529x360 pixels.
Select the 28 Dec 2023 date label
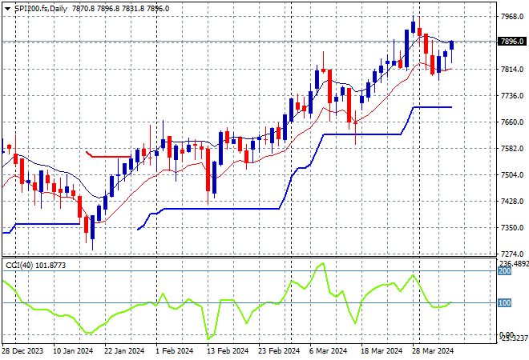pos(23,351)
